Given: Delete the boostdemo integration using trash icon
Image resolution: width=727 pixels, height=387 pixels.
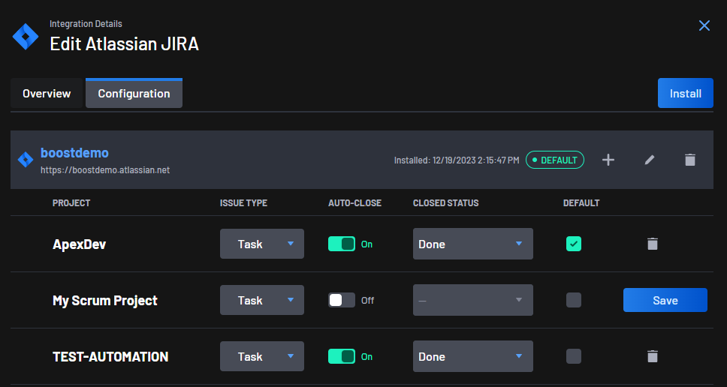Looking at the screenshot, I should point(690,160).
